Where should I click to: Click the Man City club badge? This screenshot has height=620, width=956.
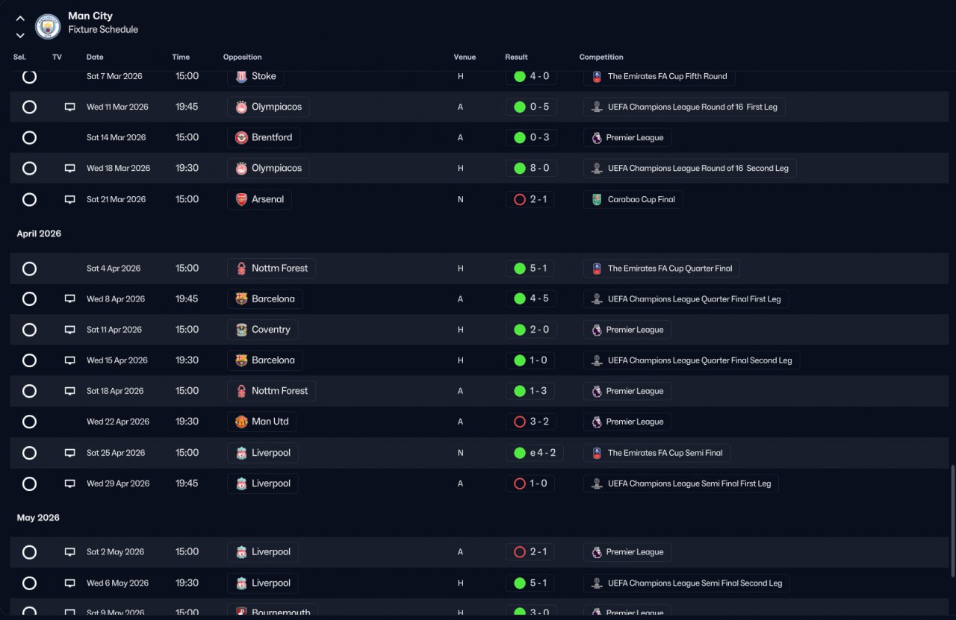(48, 27)
